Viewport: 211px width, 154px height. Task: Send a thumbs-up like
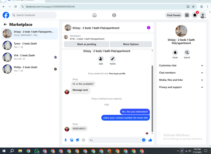point(150,140)
